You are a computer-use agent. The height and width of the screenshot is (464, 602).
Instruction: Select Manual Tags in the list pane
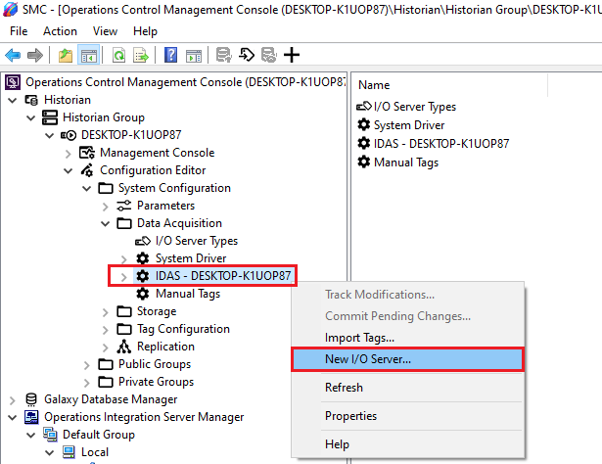pos(406,162)
